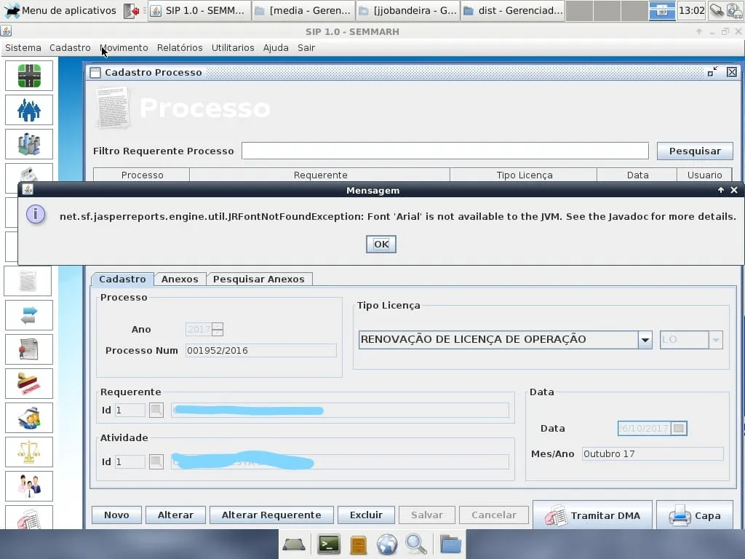
Task: Open the rubber stamp sidebar icon
Action: (x=29, y=384)
